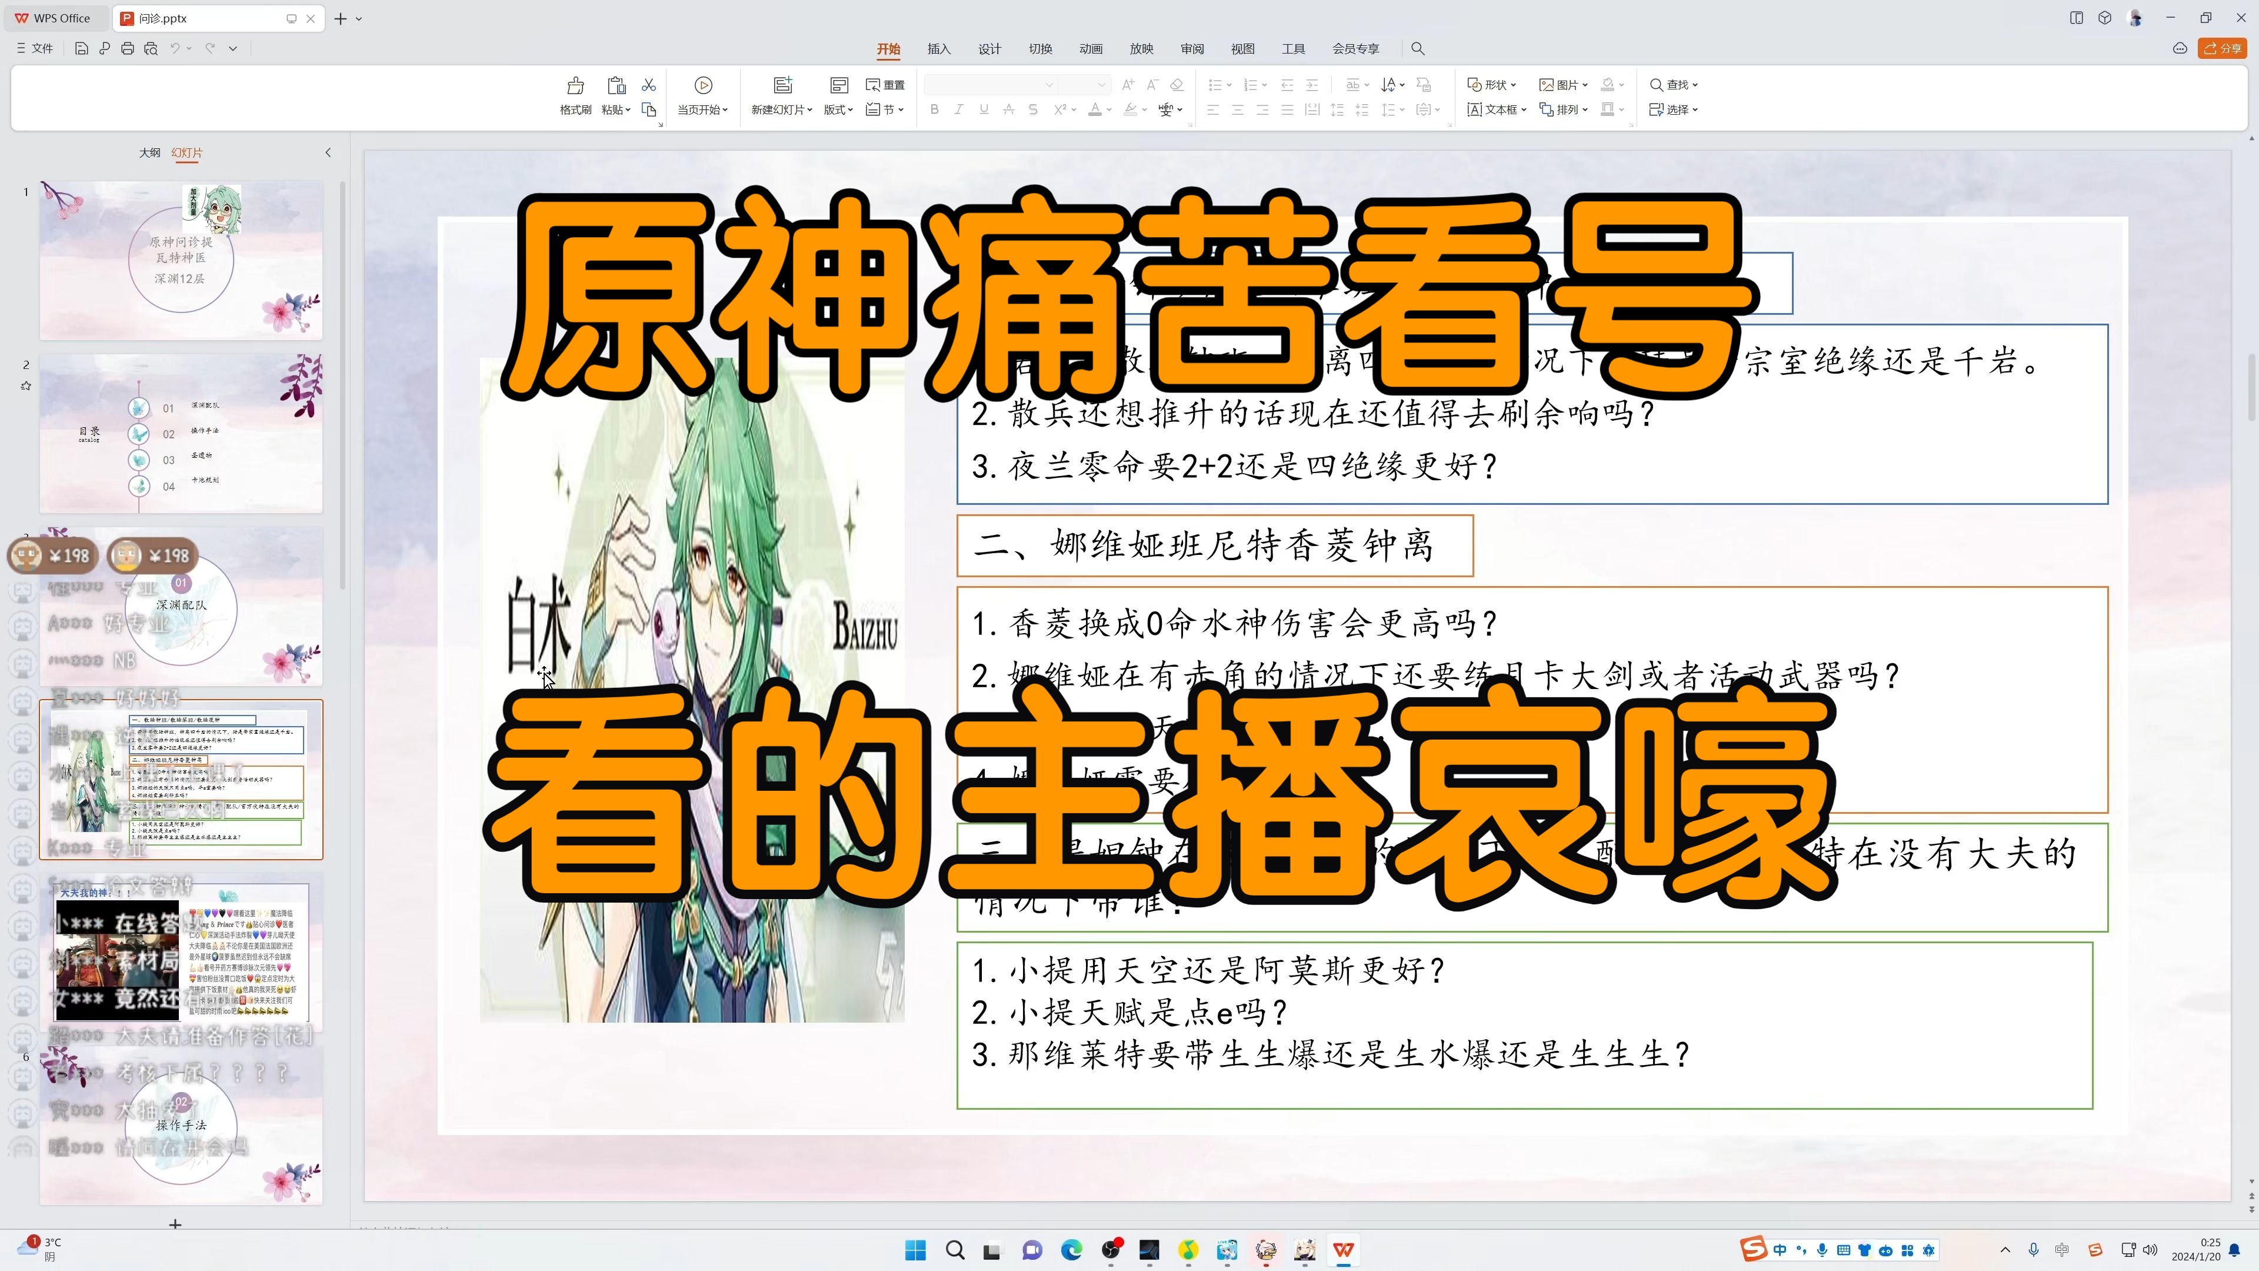Start slideshow from current page (当页开始)

[704, 95]
